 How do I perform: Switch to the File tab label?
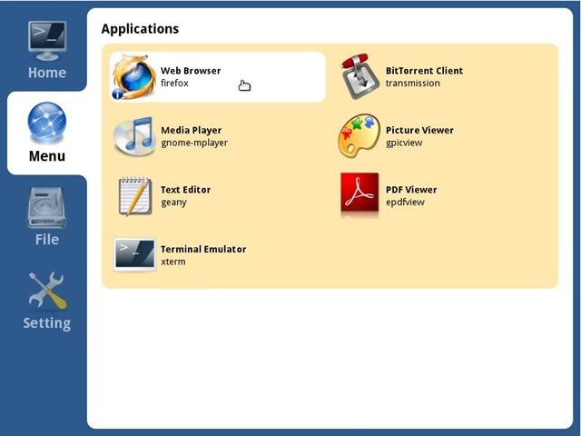point(47,240)
